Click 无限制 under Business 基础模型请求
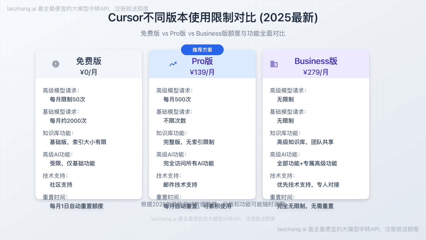 (x=285, y=121)
